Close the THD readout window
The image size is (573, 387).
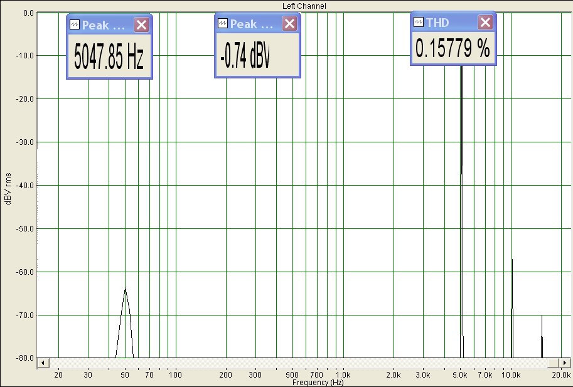click(x=485, y=23)
